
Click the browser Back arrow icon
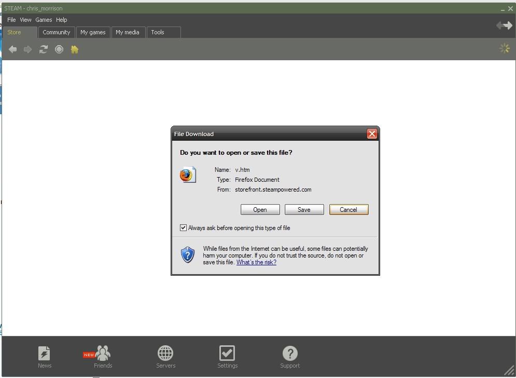click(13, 49)
